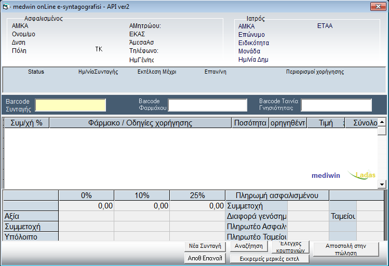Click the medication table scrollbar thumb
Viewport: 389px width, 266px height.
pos(382,131)
